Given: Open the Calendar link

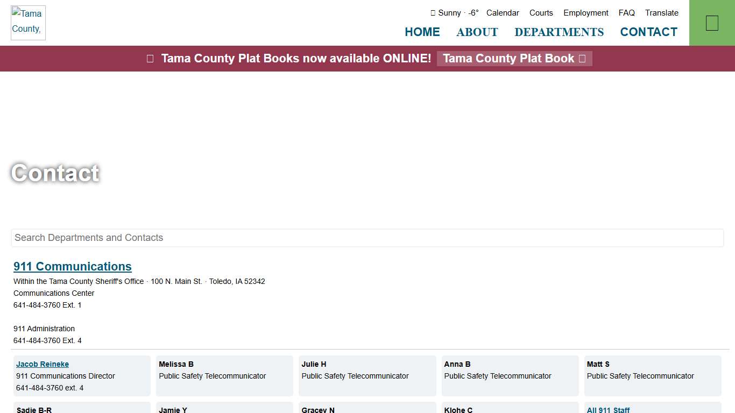Looking at the screenshot, I should 503,13.
